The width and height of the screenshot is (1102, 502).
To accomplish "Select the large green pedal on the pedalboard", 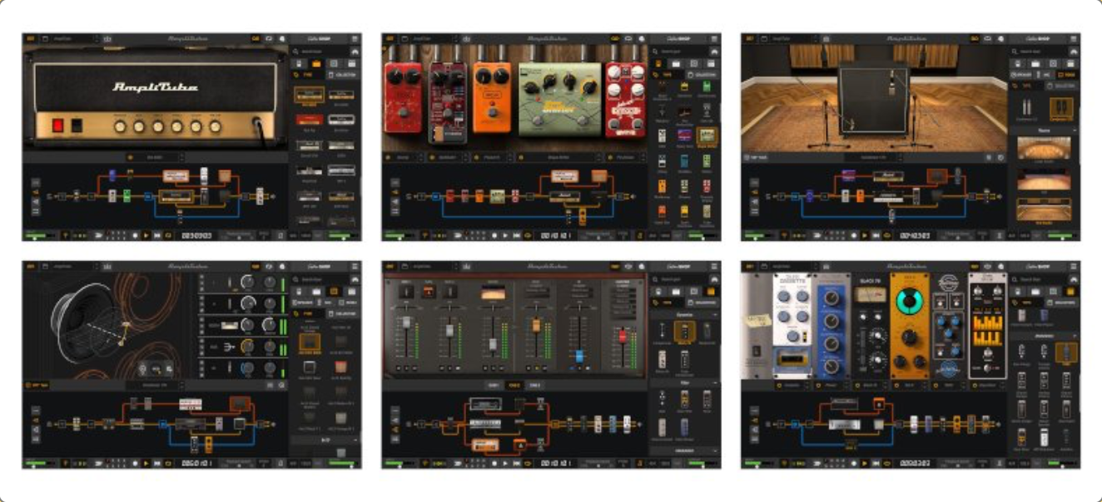I will coord(559,98).
